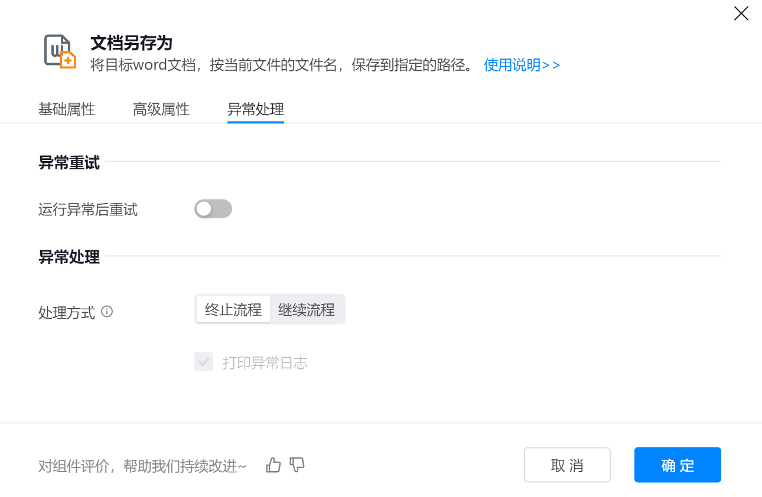762x497 pixels.
Task: Click the 异常处理 section heading below toggle
Action: point(69,257)
